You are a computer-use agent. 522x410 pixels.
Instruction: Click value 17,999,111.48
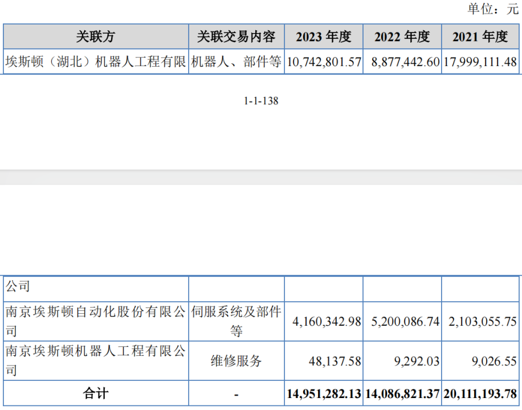480,62
